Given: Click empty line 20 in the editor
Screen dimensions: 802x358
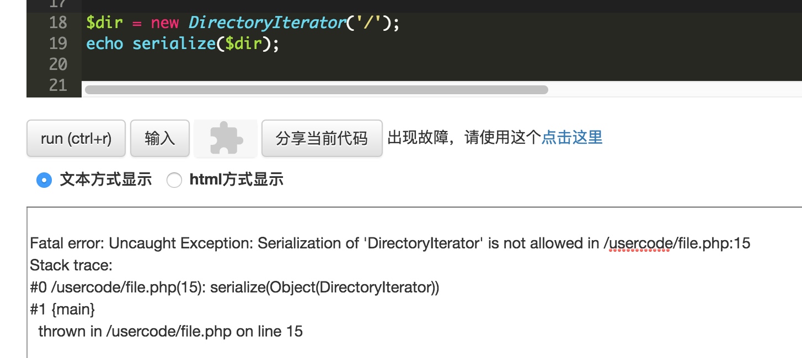Looking at the screenshot, I should 165,65.
